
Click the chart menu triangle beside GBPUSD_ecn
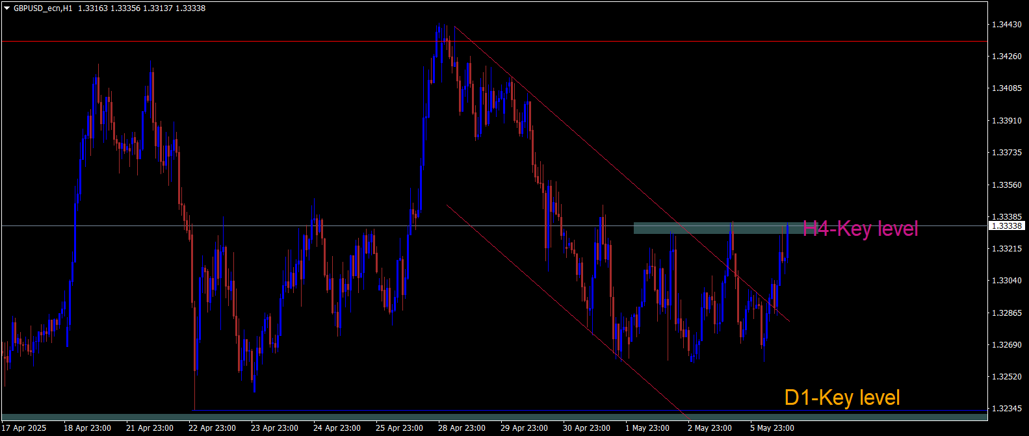(7, 8)
